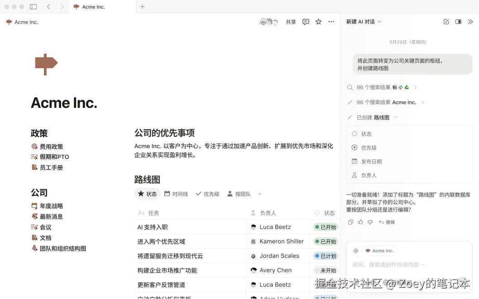This screenshot has height=299, width=479.
Task: Open 最新消息 page link
Action: (47, 217)
